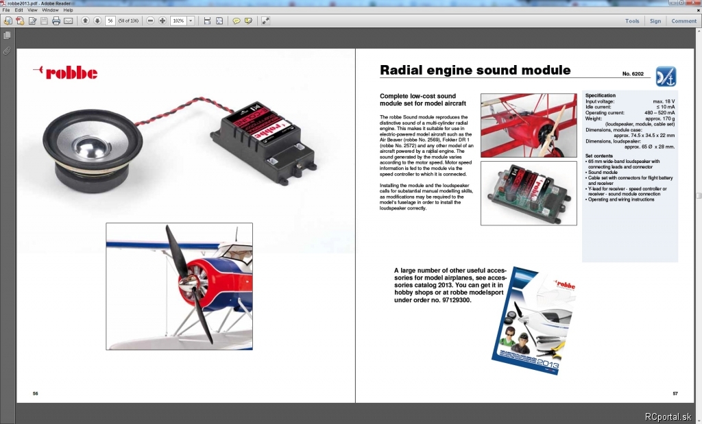The height and width of the screenshot is (424, 702).
Task: Click the 'Installing the module and the loudspeaker' paragraph
Action: point(426,197)
